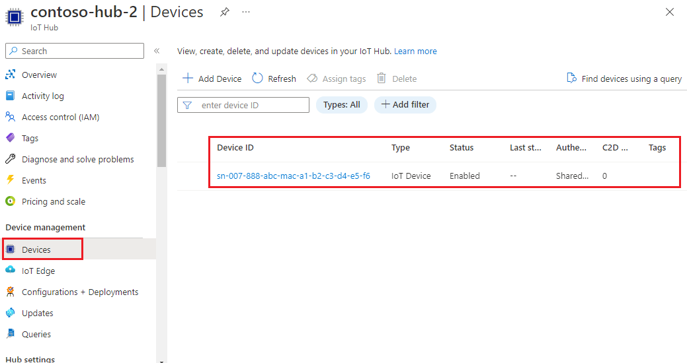The width and height of the screenshot is (687, 363).
Task: Sort by the Device ID column header
Action: pos(235,147)
